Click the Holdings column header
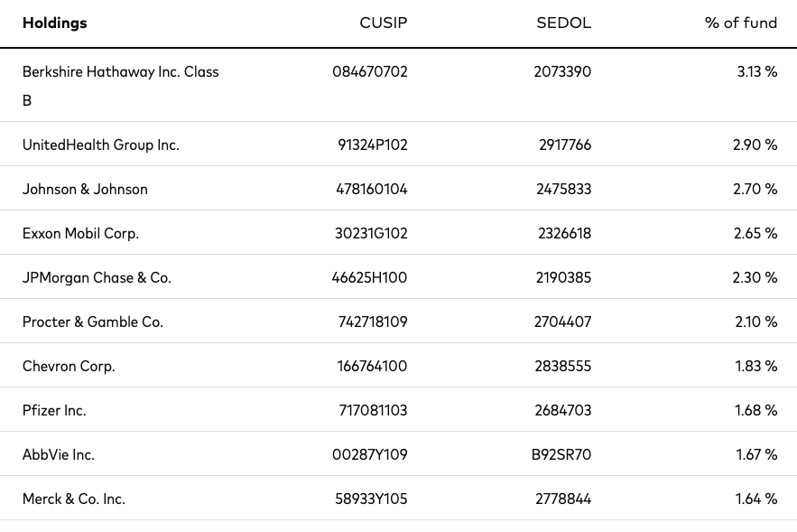This screenshot has height=532, width=797. (x=54, y=23)
